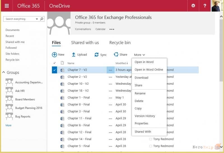Click the New plus icon
This screenshot has width=224, height=153.
pyautogui.click(x=54, y=55)
